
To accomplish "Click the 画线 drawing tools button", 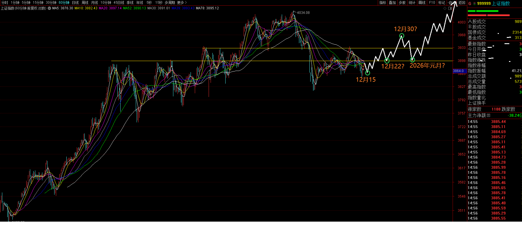I will tap(422, 3).
